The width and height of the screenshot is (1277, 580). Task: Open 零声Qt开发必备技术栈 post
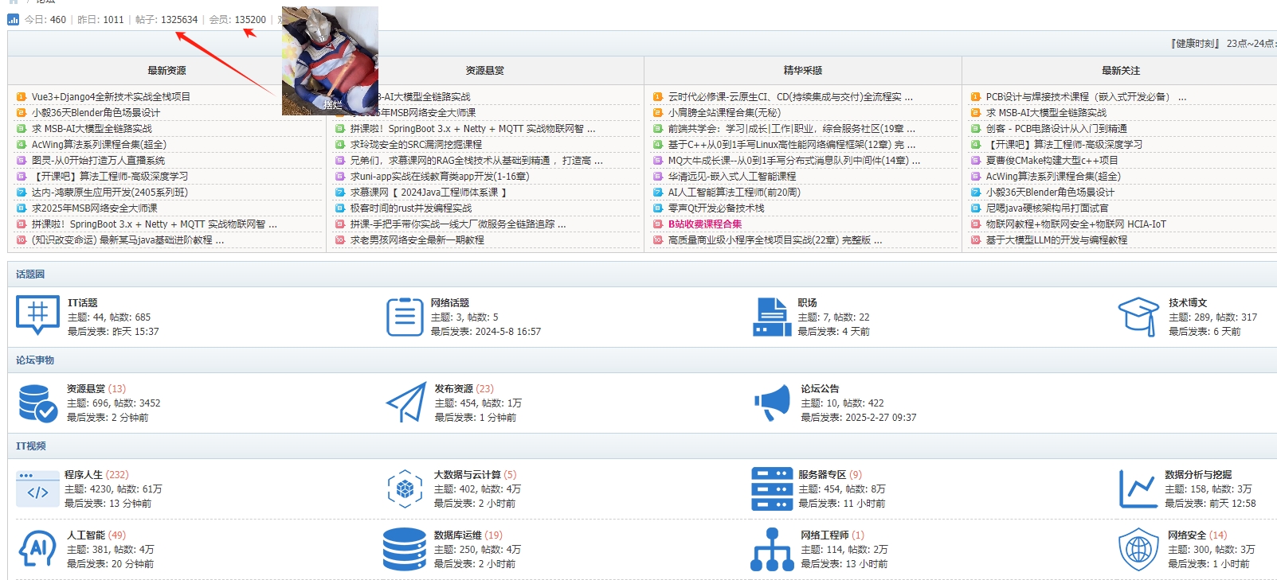pyautogui.click(x=716, y=208)
